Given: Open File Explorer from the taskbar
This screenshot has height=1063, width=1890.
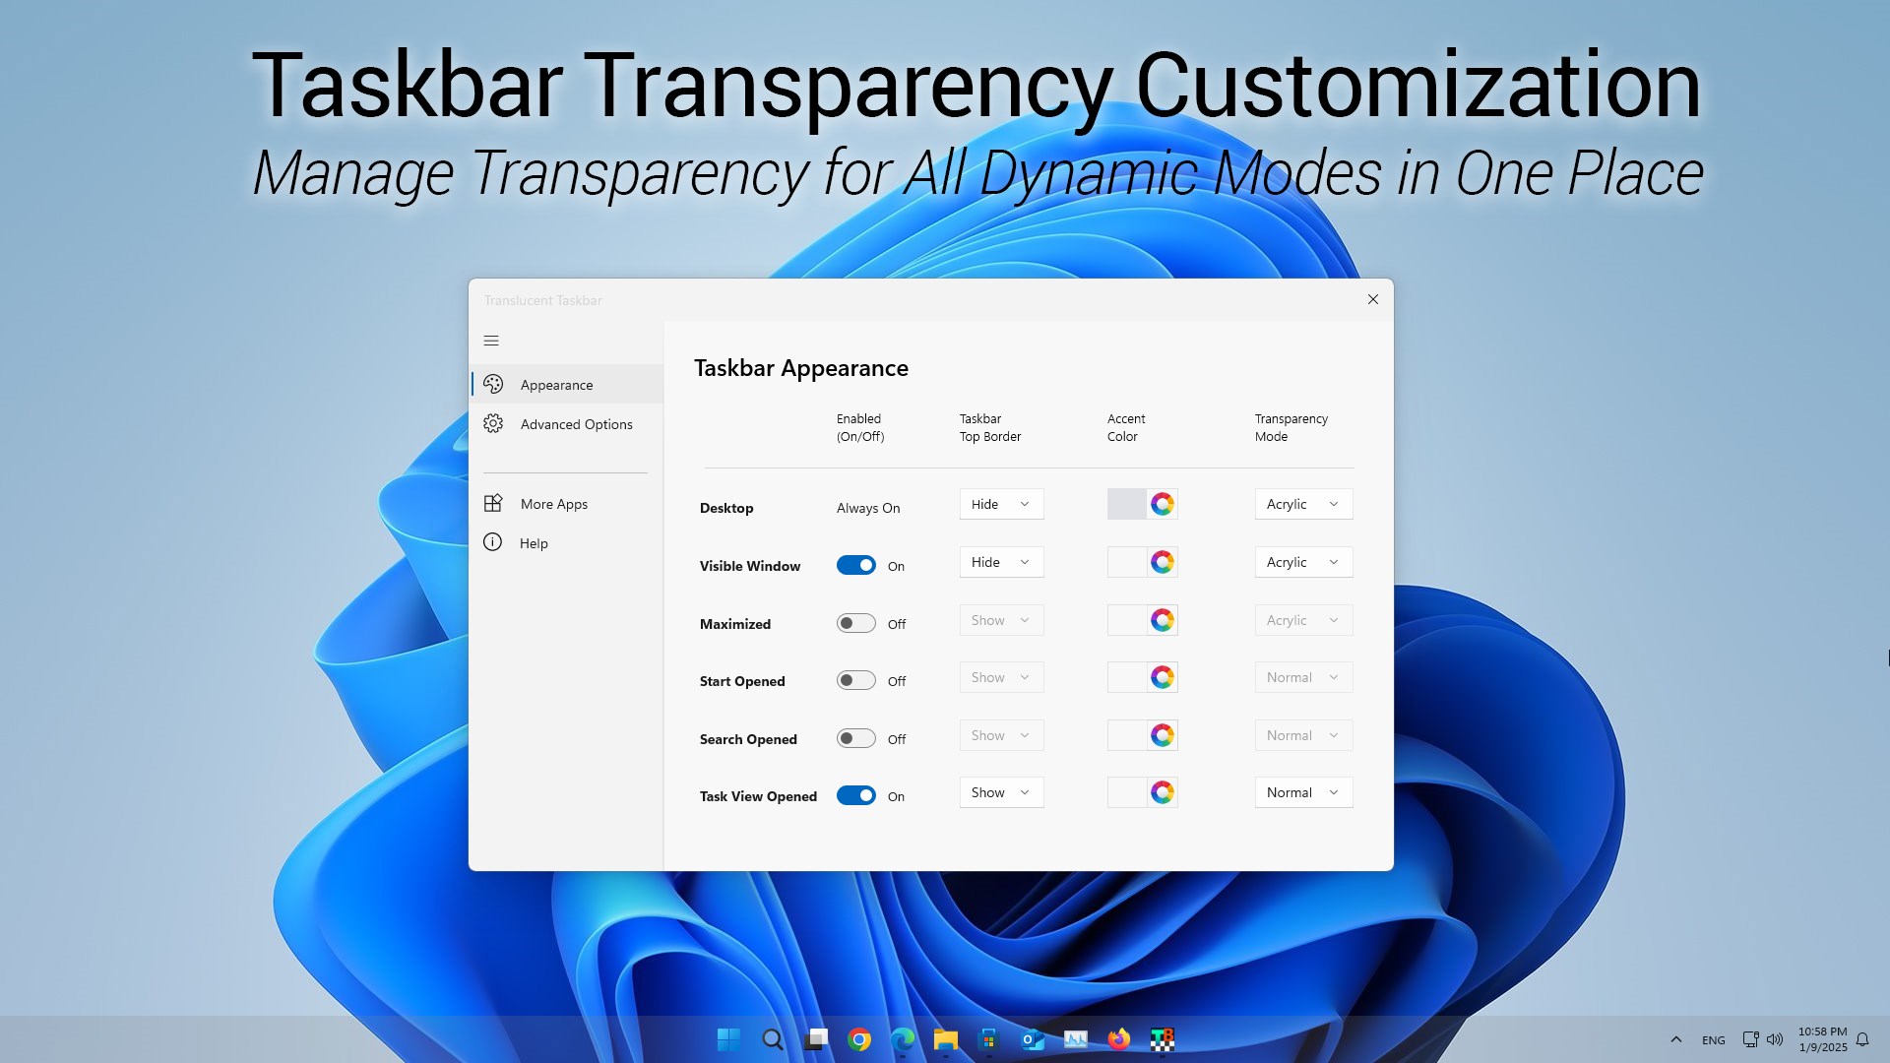Looking at the screenshot, I should pyautogui.click(x=946, y=1039).
